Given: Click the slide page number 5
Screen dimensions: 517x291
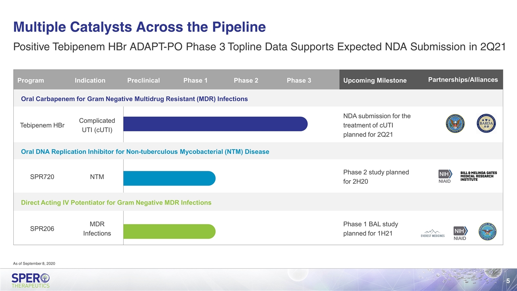Looking at the screenshot, I should 508,280.
